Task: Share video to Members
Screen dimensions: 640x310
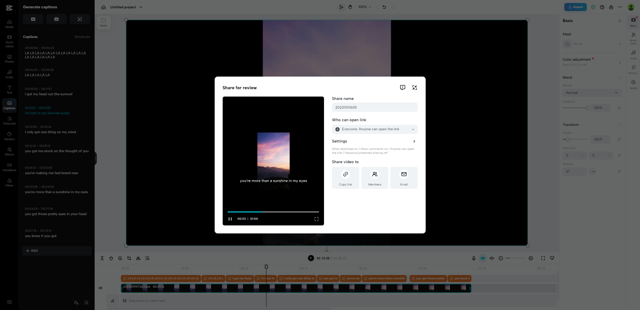Action: pos(375,178)
